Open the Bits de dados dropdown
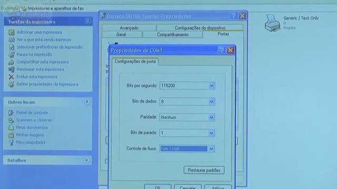The image size is (337, 189). (x=212, y=101)
